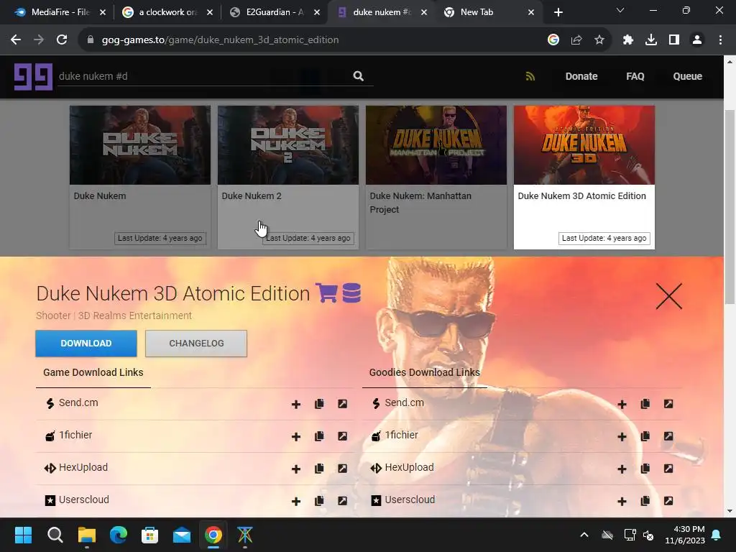The width and height of the screenshot is (736, 552).
Task: Open game 1fichier link externally
Action: tap(343, 436)
